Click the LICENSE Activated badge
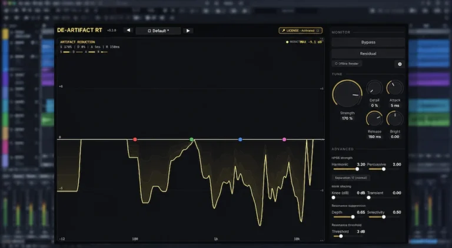The height and width of the screenshot is (248, 452). pos(300,31)
